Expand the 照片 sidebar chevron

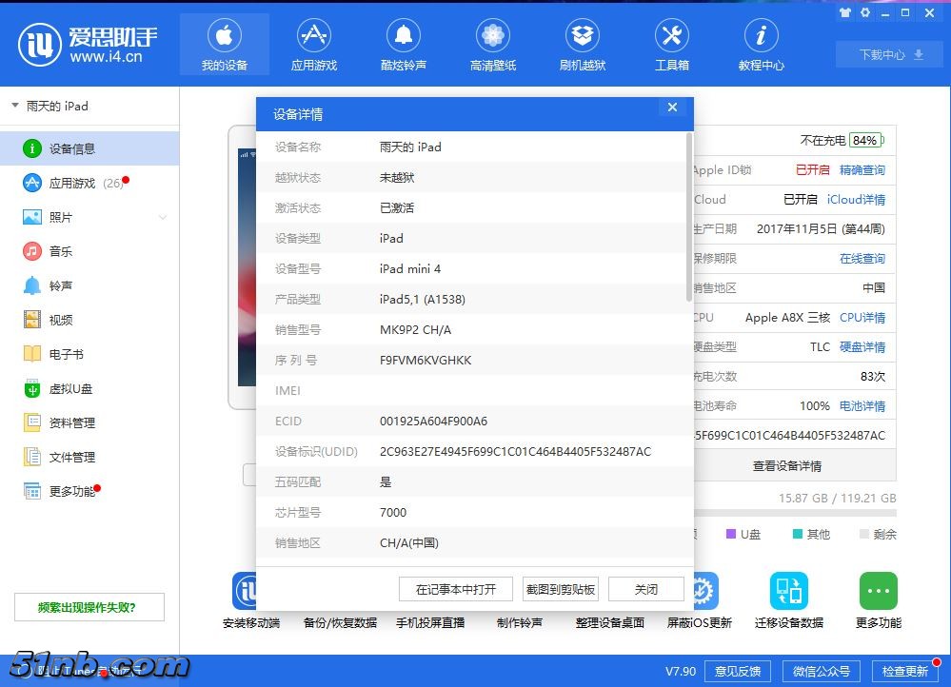[163, 218]
